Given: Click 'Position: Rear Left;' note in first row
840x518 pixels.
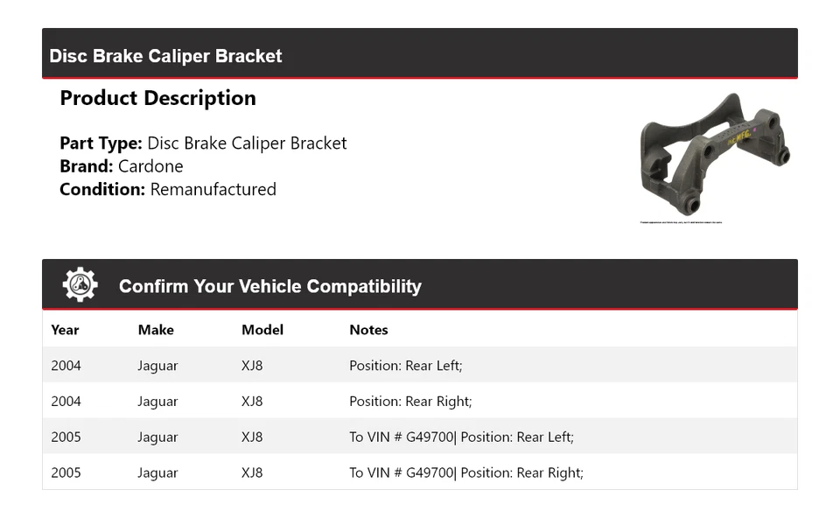Looking at the screenshot, I should (x=405, y=366).
